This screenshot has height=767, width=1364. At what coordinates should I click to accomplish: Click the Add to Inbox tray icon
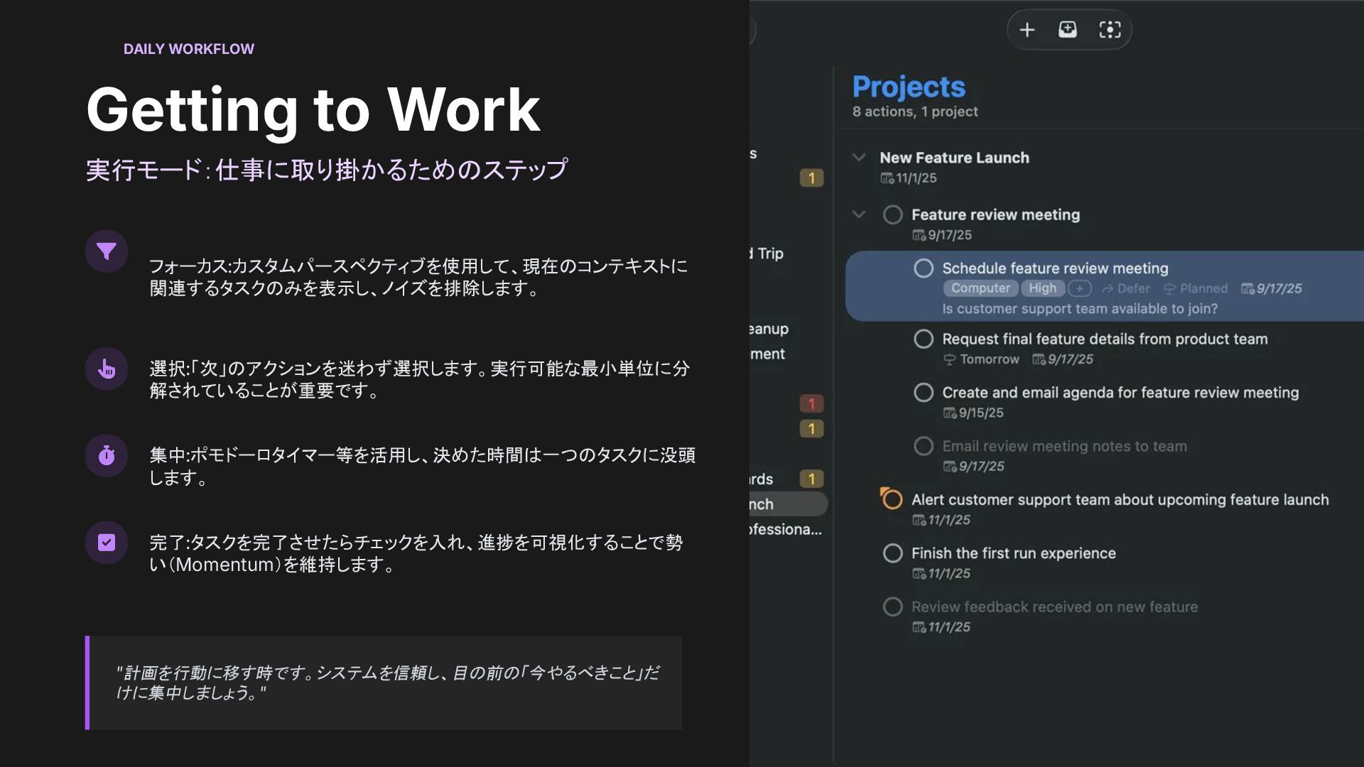click(x=1068, y=30)
